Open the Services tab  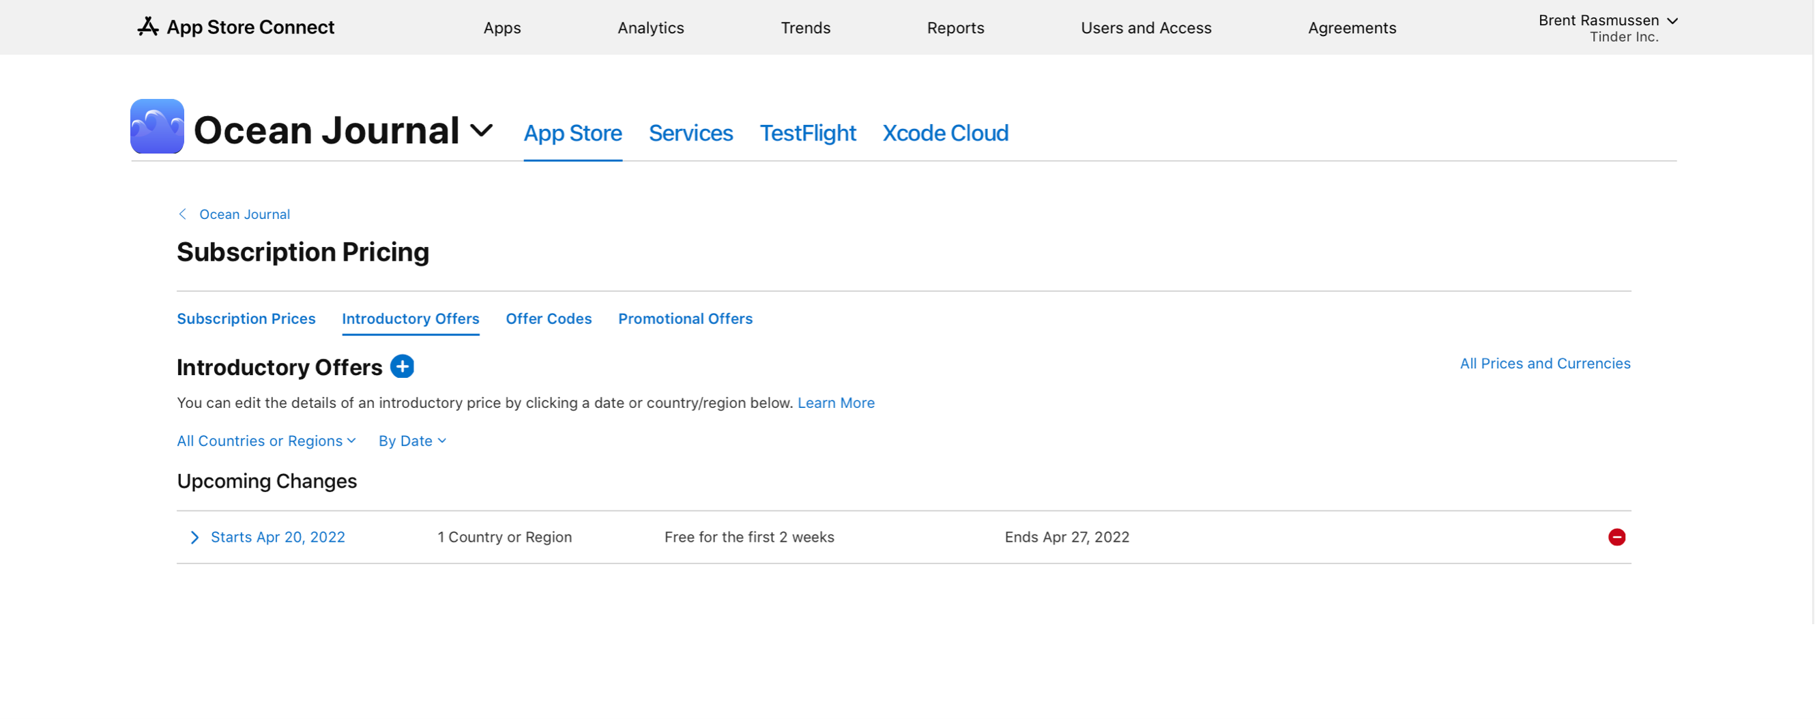click(691, 133)
